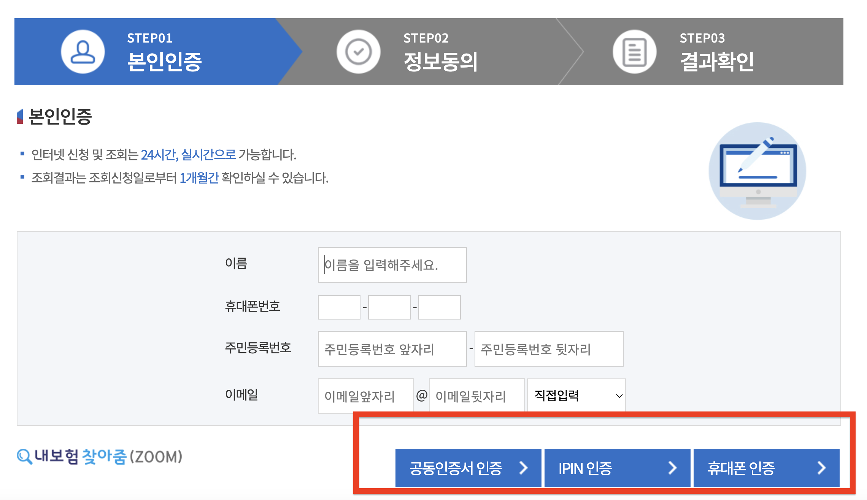Click the STEP03 document list icon
This screenshot has width=867, height=500.
coord(634,52)
